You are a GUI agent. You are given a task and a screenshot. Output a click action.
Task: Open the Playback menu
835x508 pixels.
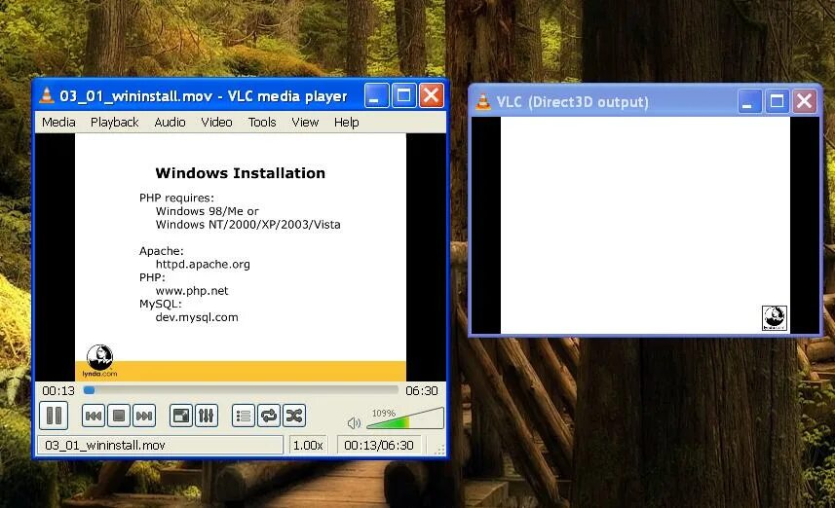tap(115, 123)
